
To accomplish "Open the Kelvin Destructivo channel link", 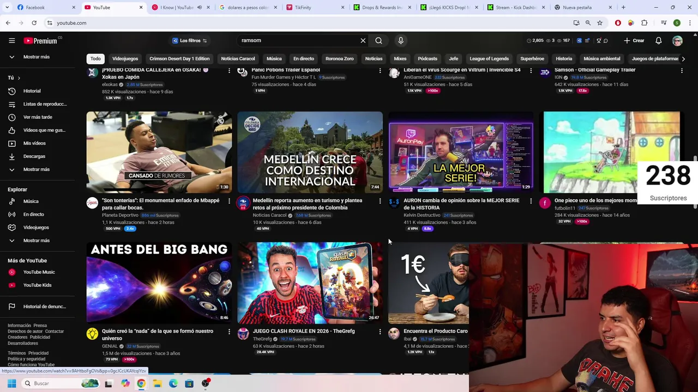I will 422,215.
